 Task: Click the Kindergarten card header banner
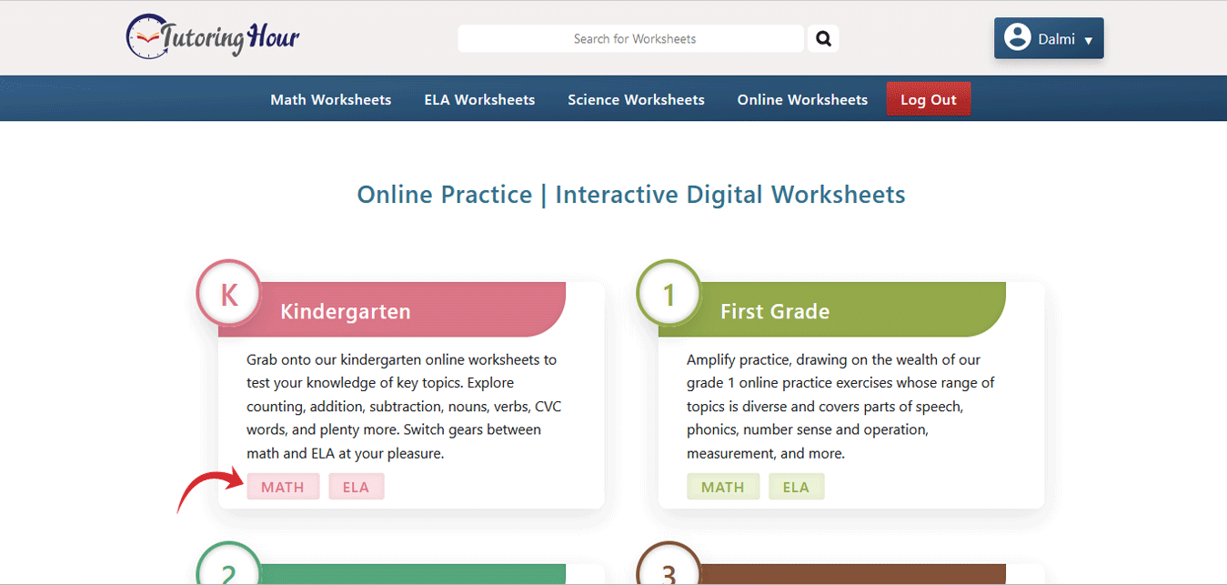pos(409,311)
